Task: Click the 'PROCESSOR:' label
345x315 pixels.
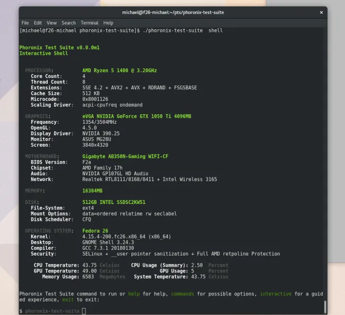Action: click(39, 71)
